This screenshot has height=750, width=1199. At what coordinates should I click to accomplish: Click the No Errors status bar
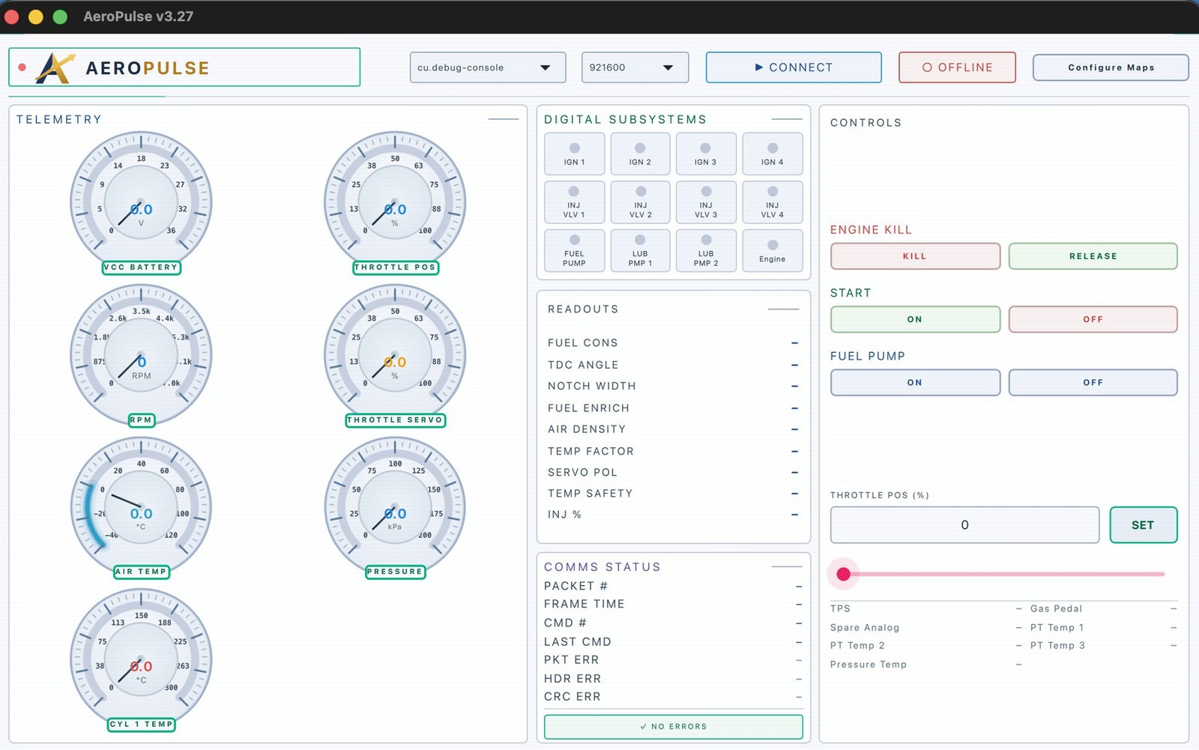[673, 727]
